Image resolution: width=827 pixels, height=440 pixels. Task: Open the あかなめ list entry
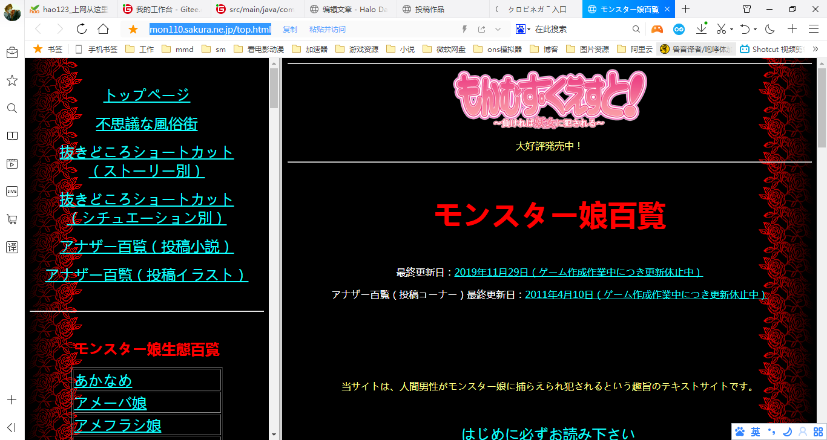click(x=103, y=381)
